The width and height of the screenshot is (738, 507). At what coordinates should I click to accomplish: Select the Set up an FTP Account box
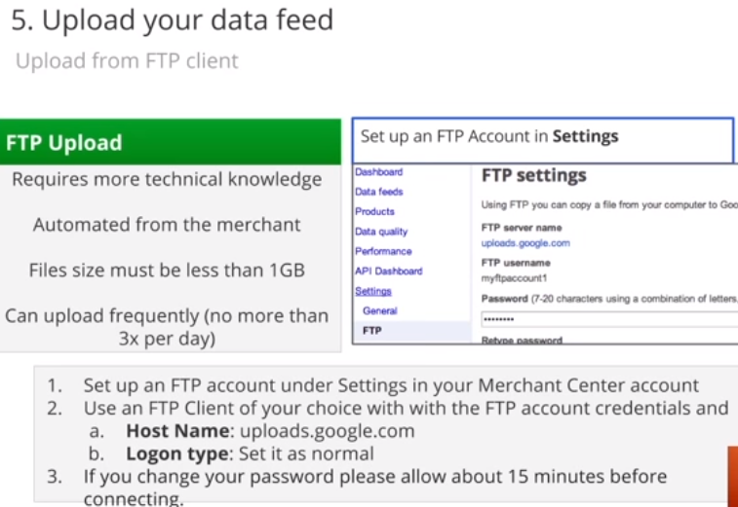(543, 140)
